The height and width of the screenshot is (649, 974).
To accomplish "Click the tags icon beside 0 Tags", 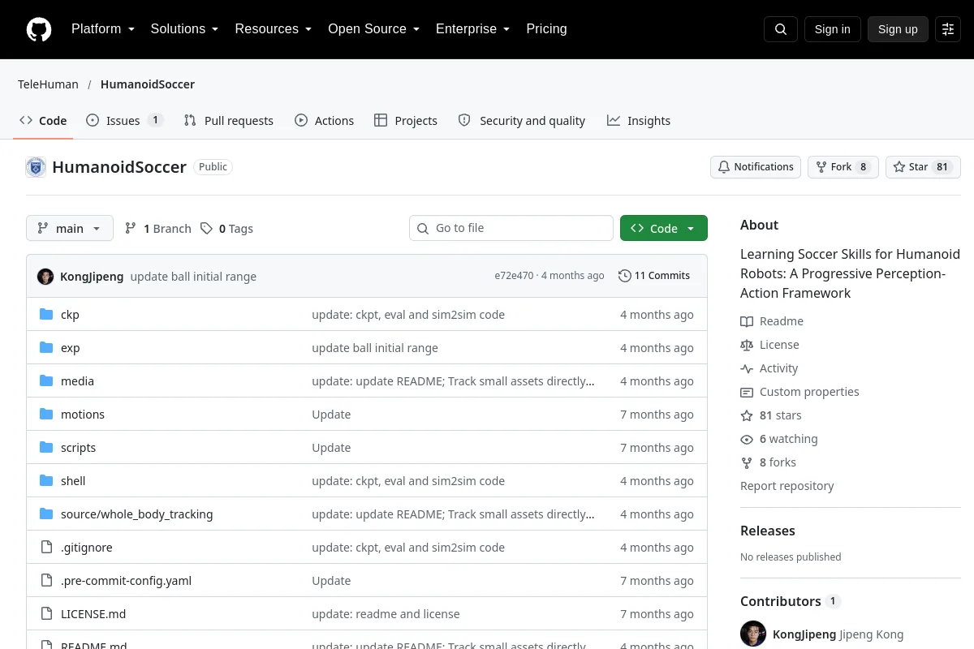I will click(x=207, y=229).
